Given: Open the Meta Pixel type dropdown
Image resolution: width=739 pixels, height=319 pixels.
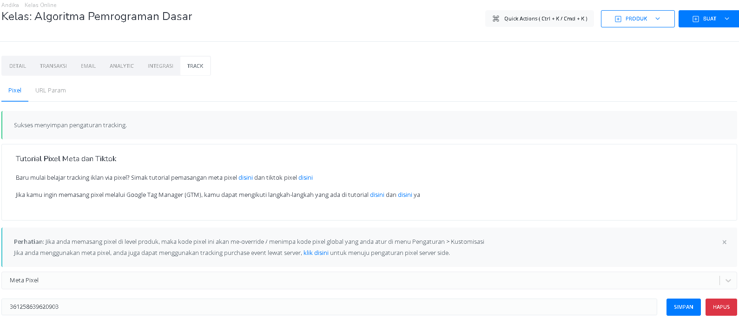Looking at the screenshot, I should pos(369,280).
